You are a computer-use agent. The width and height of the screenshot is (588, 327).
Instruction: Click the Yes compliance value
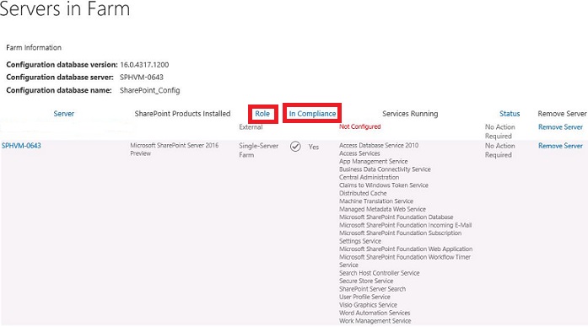pyautogui.click(x=314, y=147)
